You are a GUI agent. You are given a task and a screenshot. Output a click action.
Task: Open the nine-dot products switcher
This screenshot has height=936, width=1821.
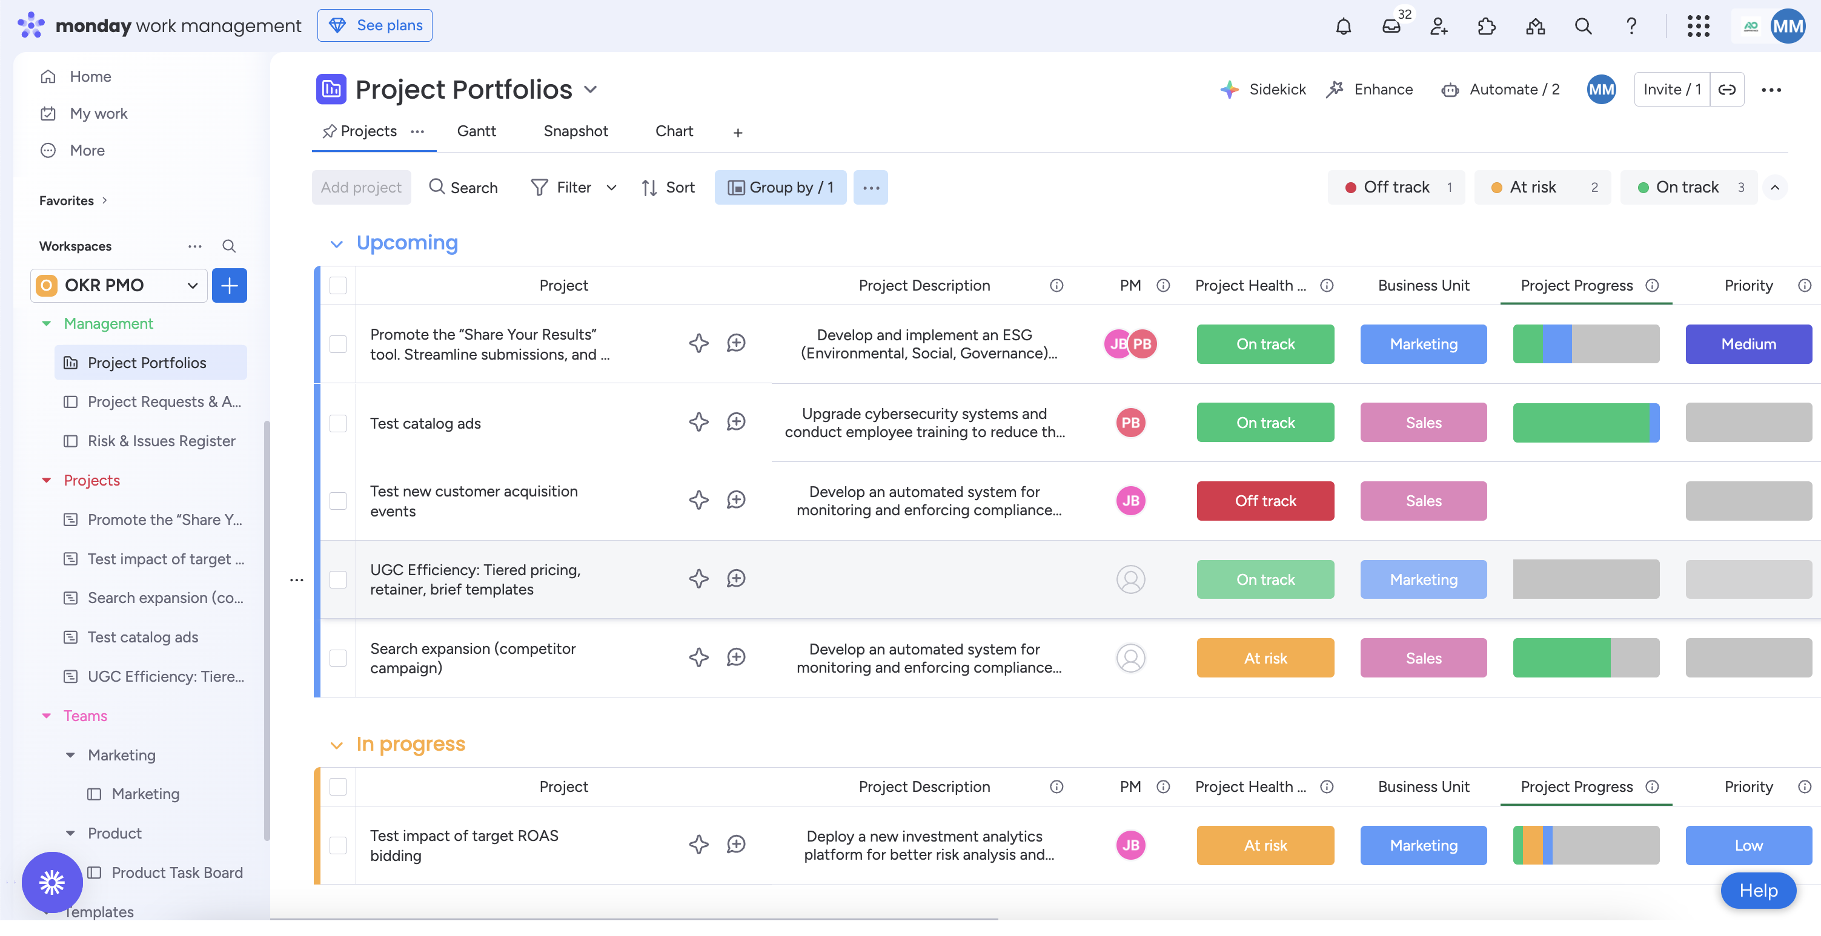click(1698, 27)
